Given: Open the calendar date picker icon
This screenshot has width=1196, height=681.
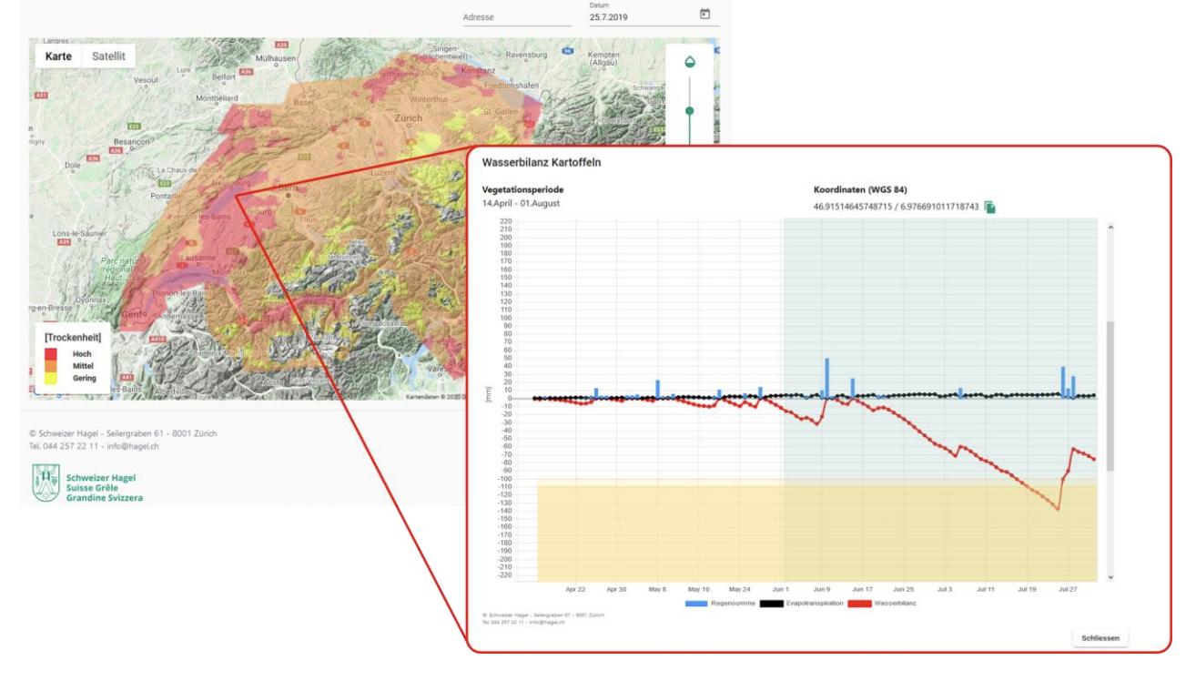Looking at the screenshot, I should [x=704, y=15].
